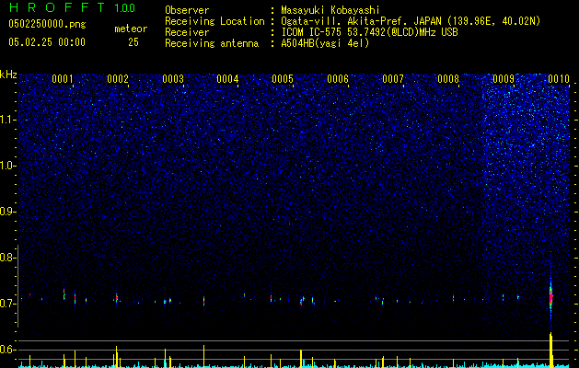Click time marker 0002

(x=118, y=79)
